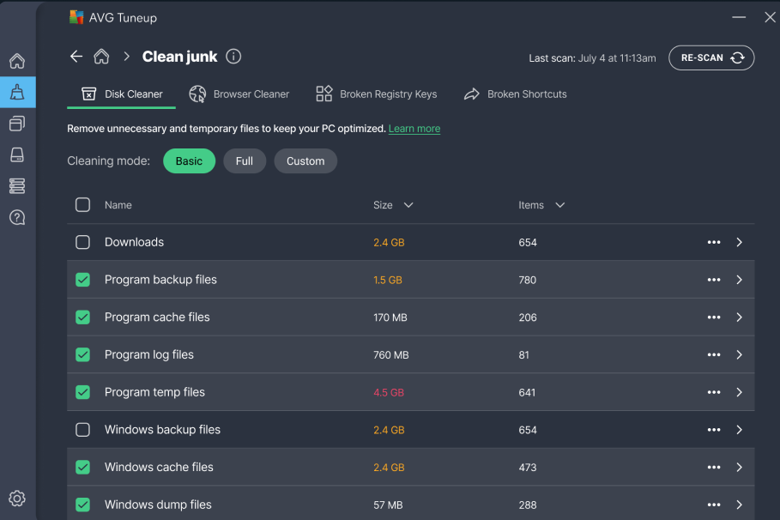Uncheck Windows dump files
Viewport: 780px width, 520px height.
[82, 505]
